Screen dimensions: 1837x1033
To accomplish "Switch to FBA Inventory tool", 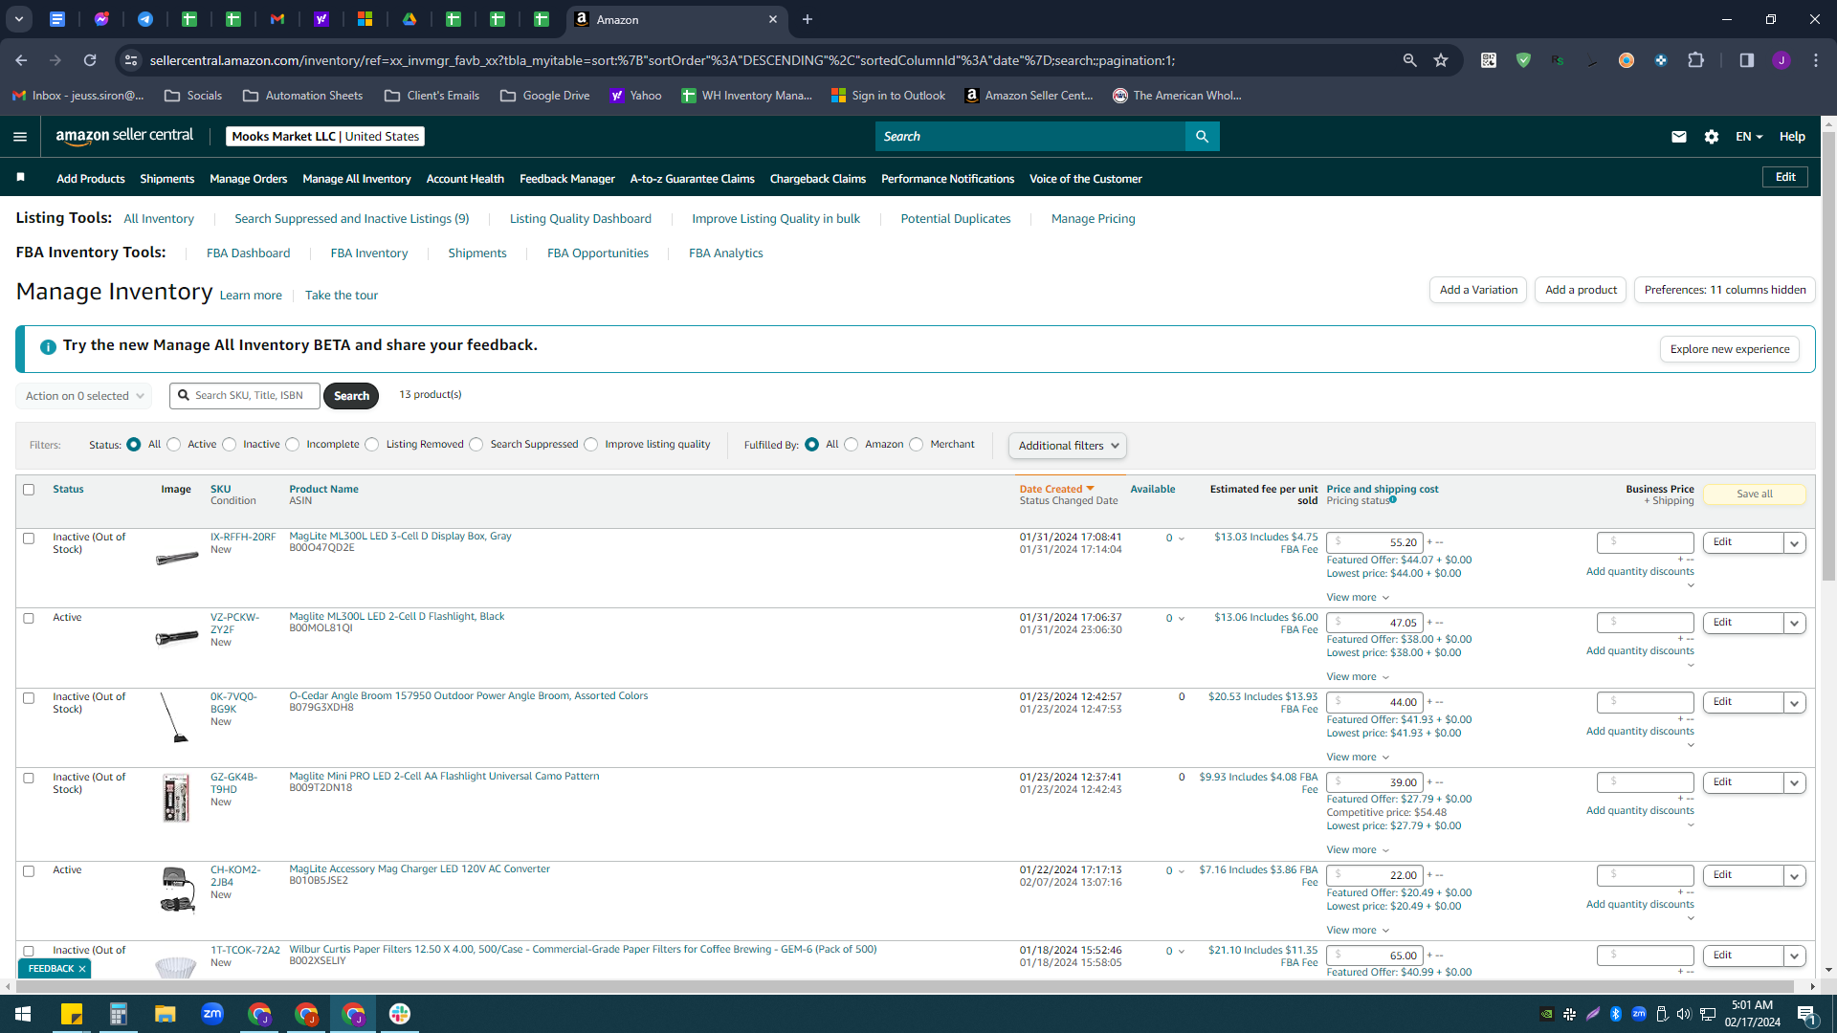I will coord(369,253).
